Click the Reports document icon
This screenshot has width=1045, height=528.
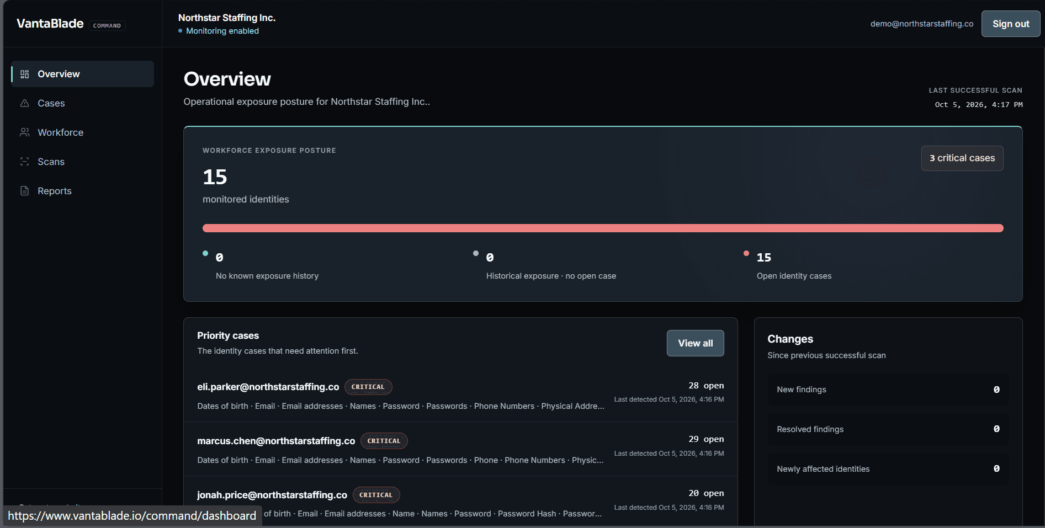point(24,191)
